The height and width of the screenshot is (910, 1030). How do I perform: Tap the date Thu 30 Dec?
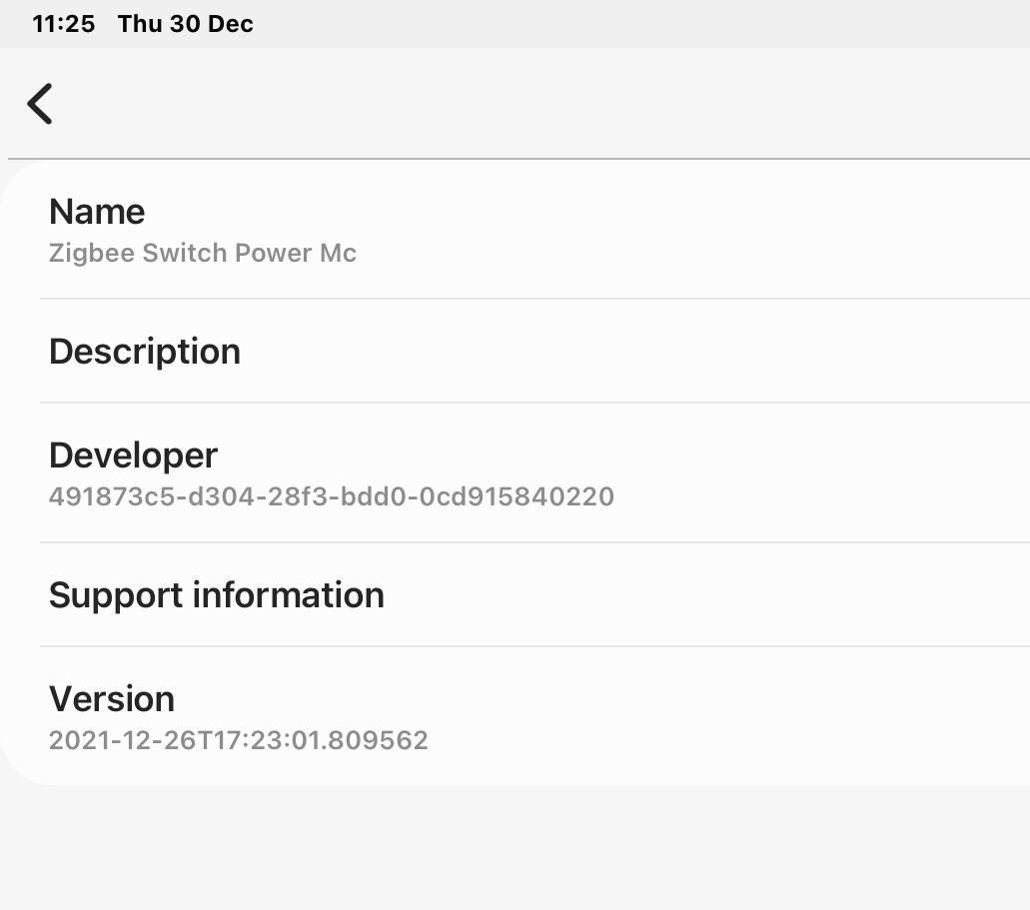click(184, 23)
